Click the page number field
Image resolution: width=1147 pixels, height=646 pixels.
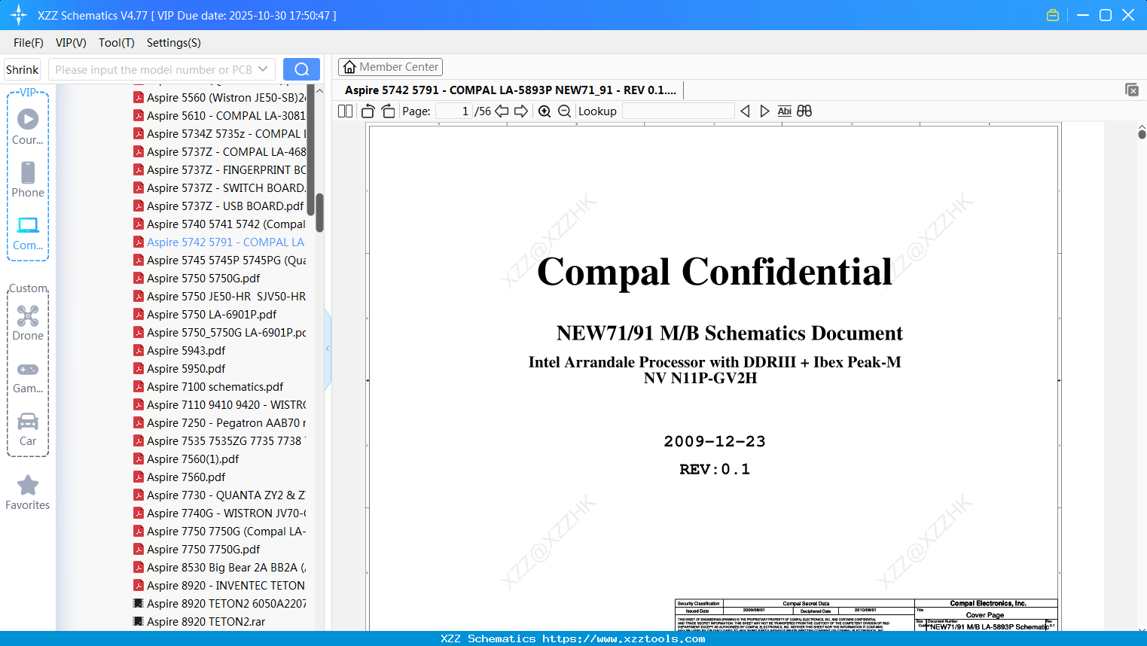click(x=454, y=111)
